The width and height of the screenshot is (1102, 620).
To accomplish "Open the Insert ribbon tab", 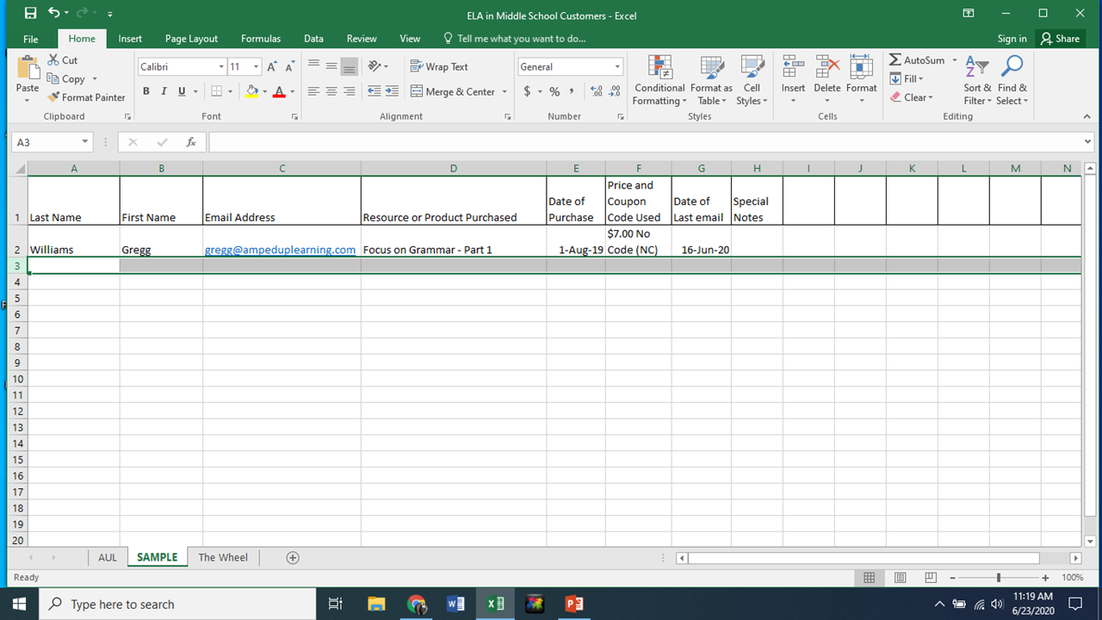I will coord(130,39).
